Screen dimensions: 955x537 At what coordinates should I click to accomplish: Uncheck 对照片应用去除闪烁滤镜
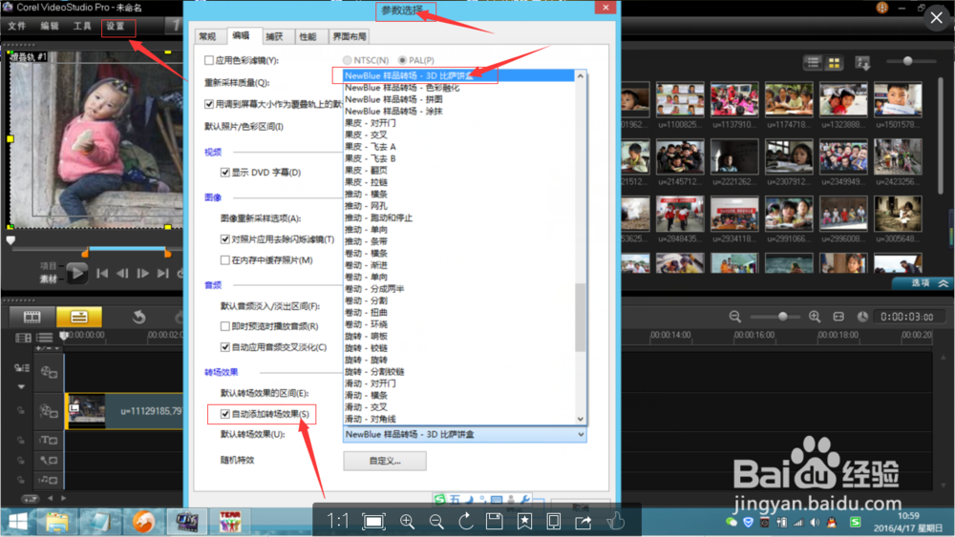[224, 239]
